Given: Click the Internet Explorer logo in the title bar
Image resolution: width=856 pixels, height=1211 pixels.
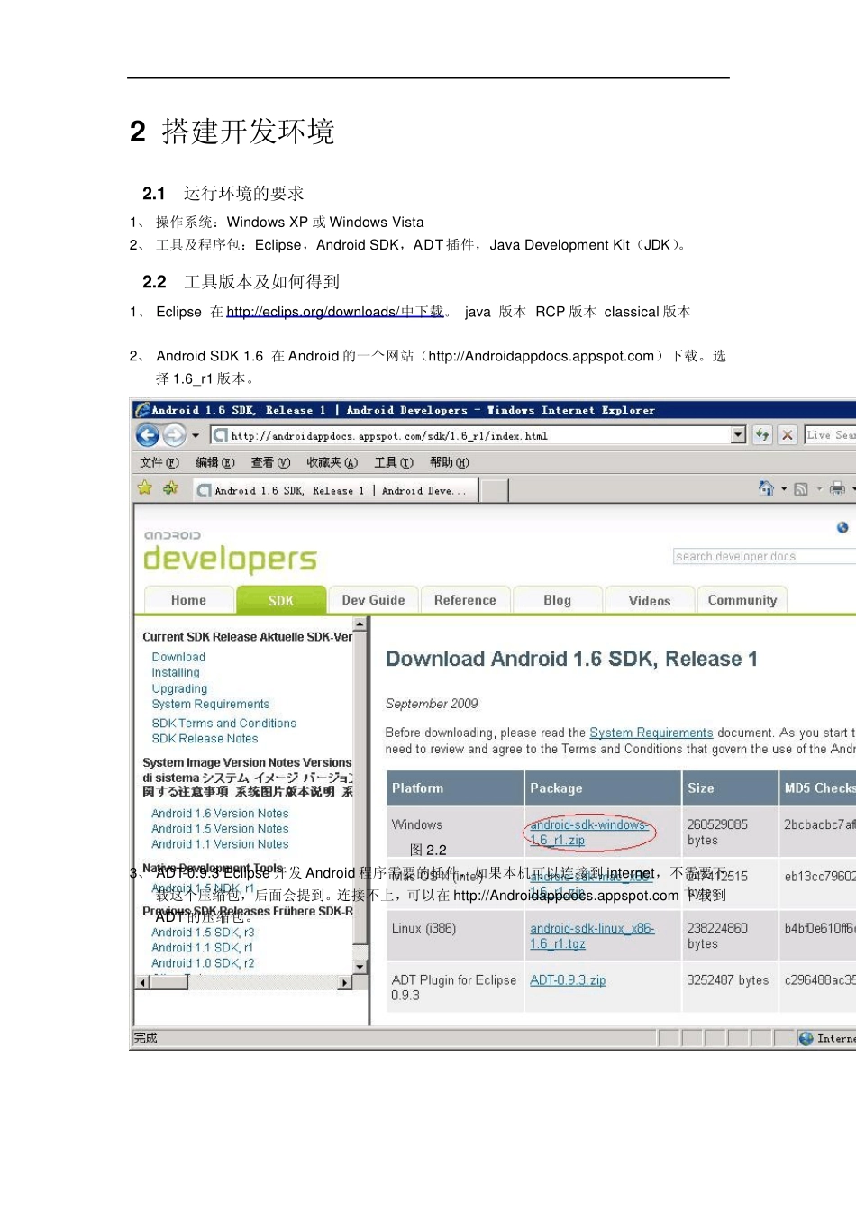Looking at the screenshot, I should pos(142,410).
